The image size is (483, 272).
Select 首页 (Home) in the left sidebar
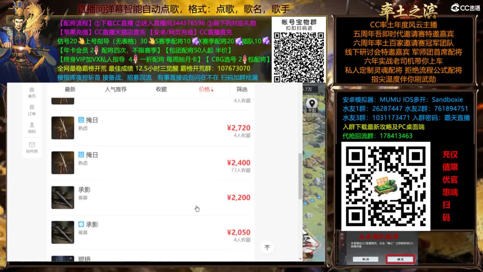pos(32,93)
